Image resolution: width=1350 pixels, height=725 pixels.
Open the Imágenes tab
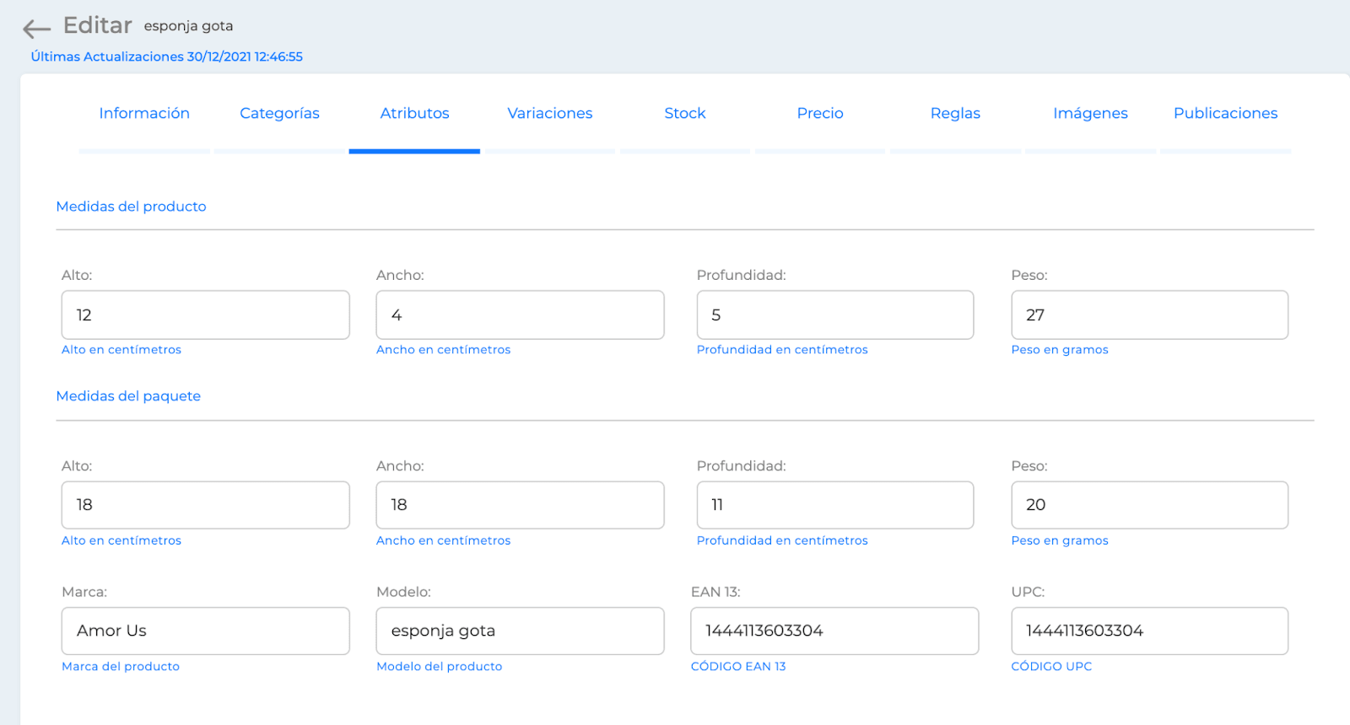point(1090,113)
